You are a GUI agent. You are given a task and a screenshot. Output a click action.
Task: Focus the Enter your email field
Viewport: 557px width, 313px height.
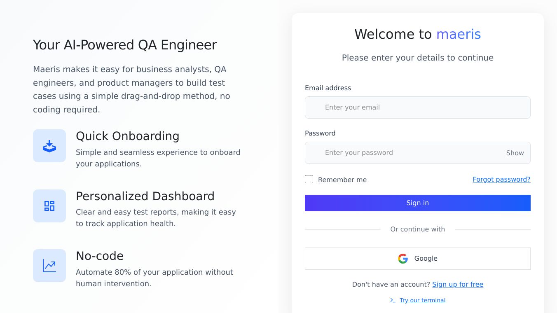pyautogui.click(x=417, y=107)
